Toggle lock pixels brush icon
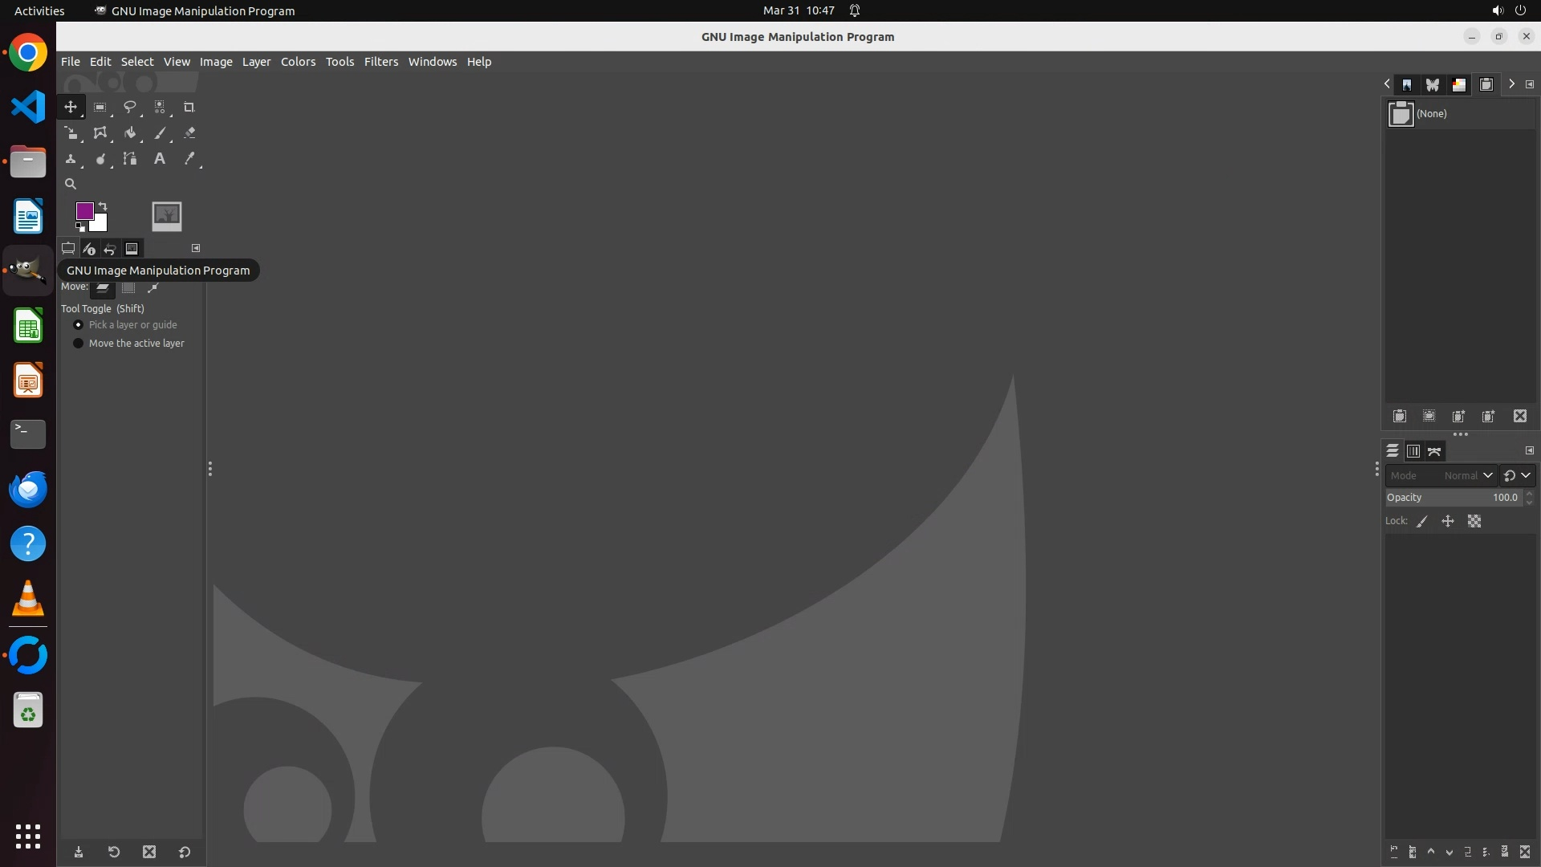The width and height of the screenshot is (1541, 867). 1422,522
